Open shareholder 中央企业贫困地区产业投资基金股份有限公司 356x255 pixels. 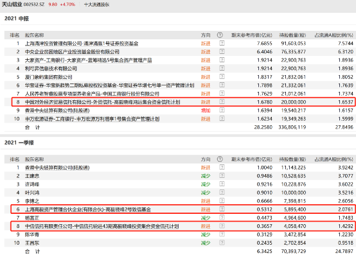[x=72, y=52]
